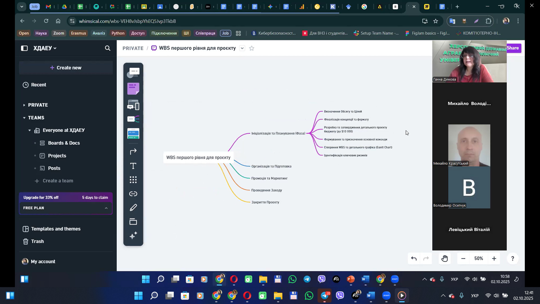Star the WBS board as favorite
The image size is (540, 304).
(252, 48)
